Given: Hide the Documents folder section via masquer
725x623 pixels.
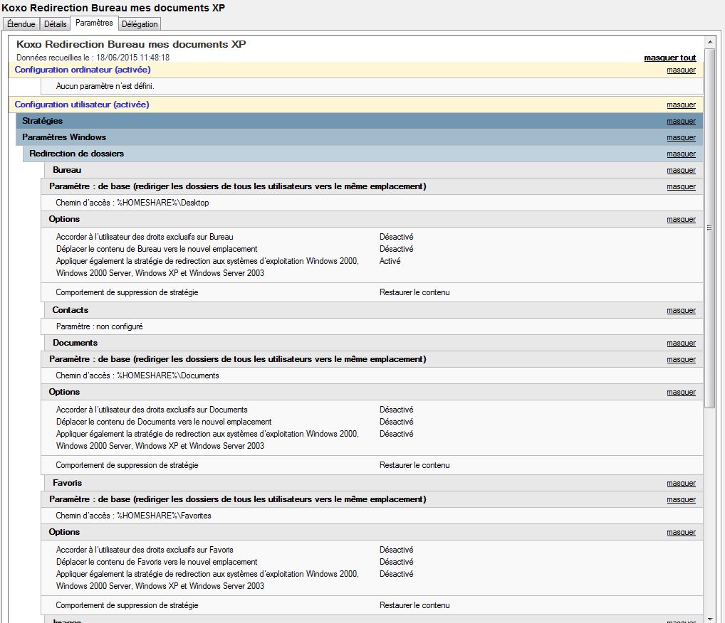Looking at the screenshot, I should tap(681, 343).
